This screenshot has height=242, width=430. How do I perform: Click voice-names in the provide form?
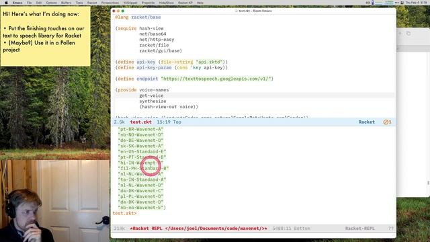coord(154,90)
